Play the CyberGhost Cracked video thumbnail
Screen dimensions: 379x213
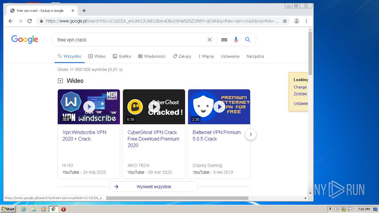click(x=154, y=107)
